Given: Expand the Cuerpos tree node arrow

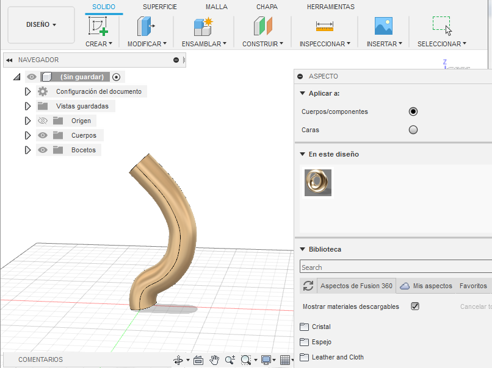Looking at the screenshot, I should click(27, 135).
